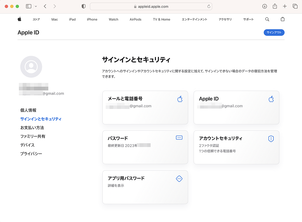Open the アクセサリ menu item
Viewport: 302px width, 222px height.
tap(225, 20)
